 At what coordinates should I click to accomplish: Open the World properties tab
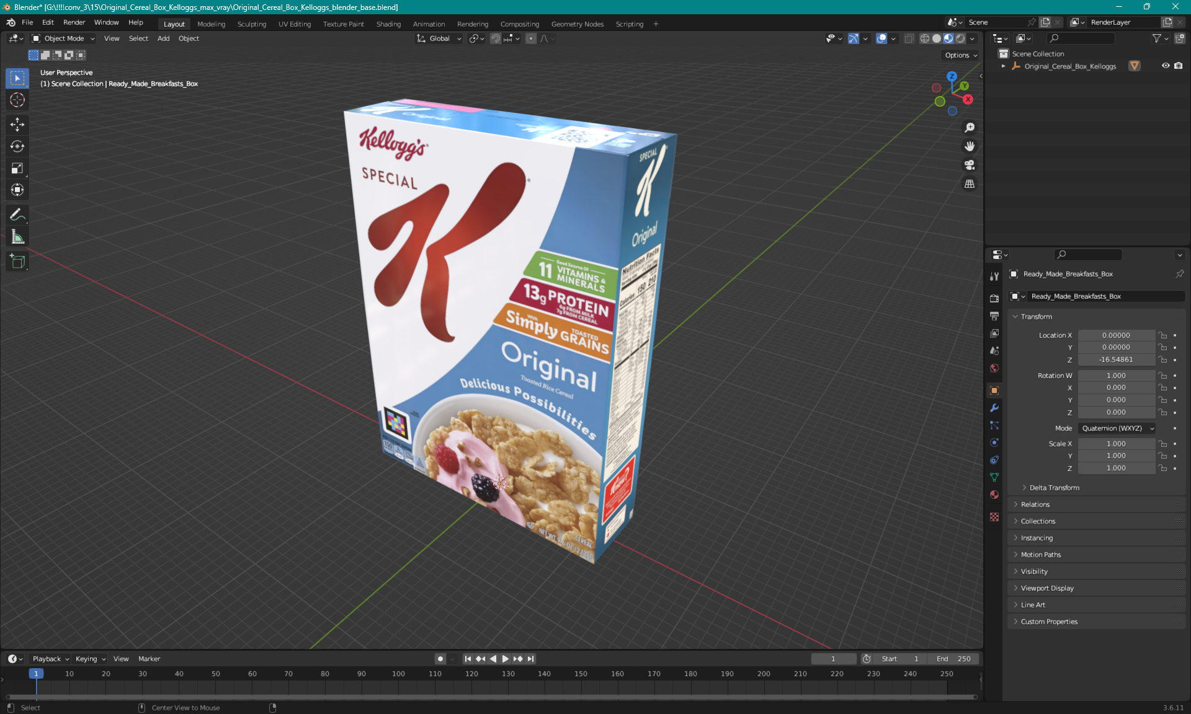[x=994, y=368]
